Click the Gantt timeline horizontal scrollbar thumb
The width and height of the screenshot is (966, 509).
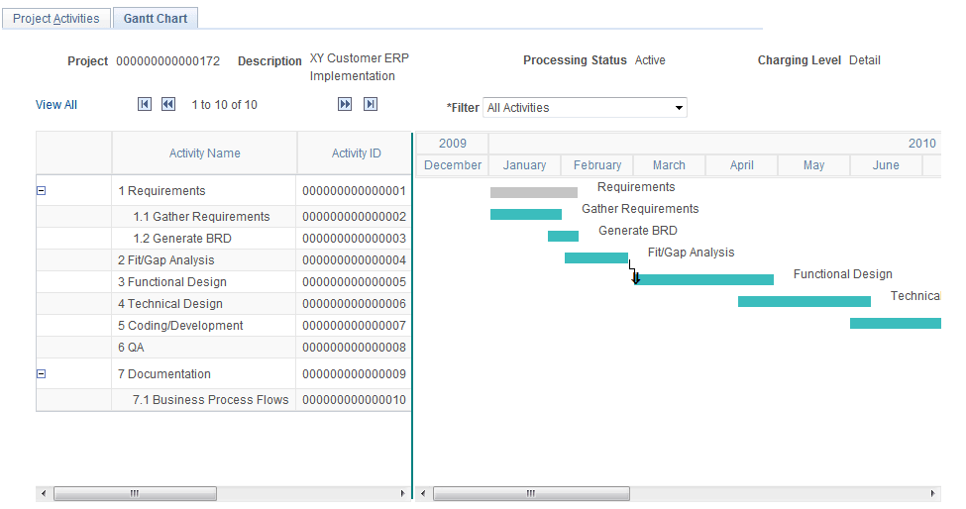click(531, 493)
